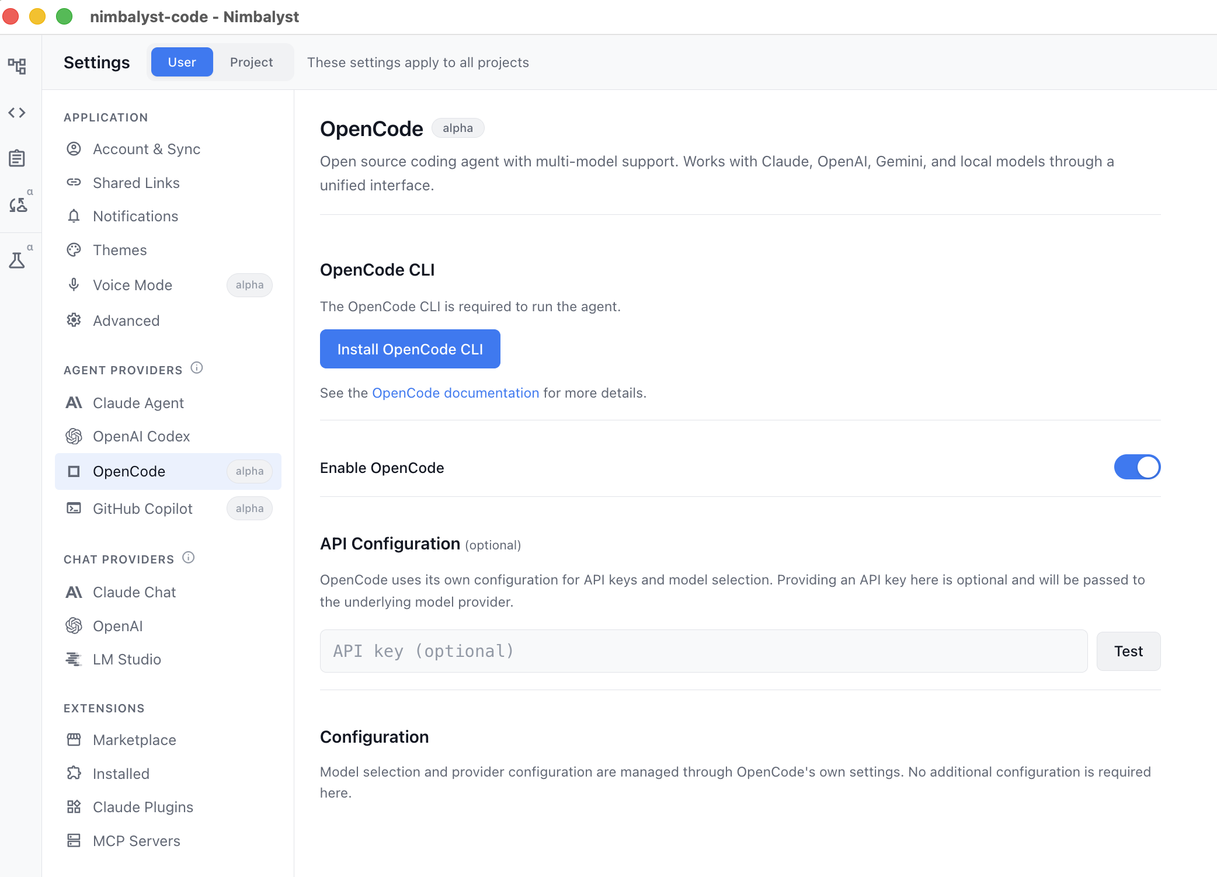Click the alpha badge next to OpenCode heading

coord(458,128)
